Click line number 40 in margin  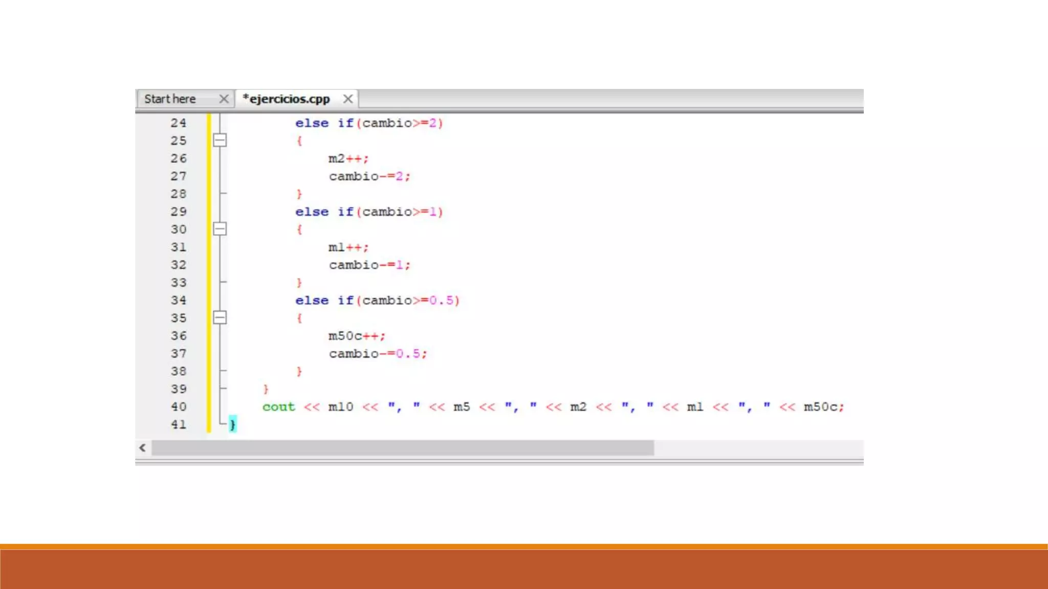(179, 406)
